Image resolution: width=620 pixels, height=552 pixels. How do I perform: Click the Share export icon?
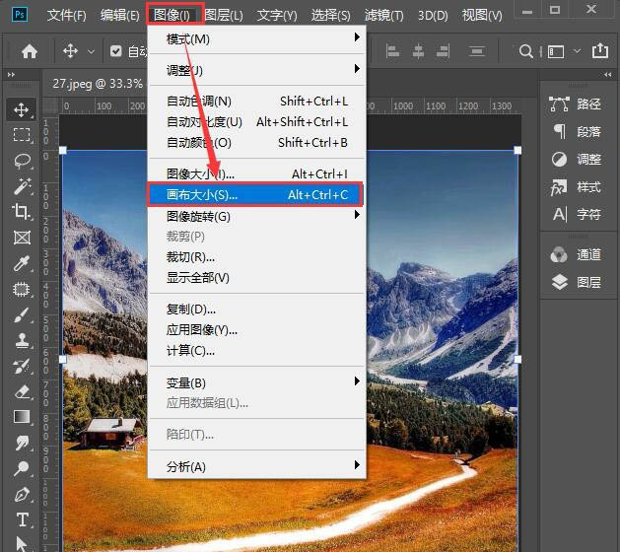click(x=600, y=50)
